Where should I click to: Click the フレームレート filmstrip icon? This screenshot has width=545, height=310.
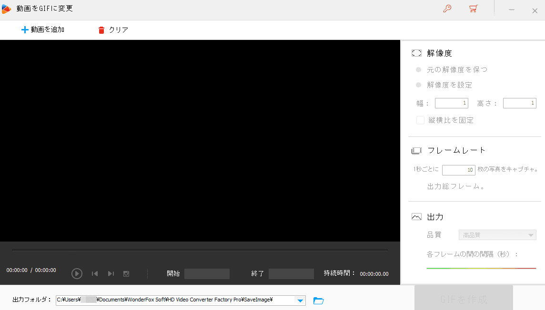coord(416,151)
